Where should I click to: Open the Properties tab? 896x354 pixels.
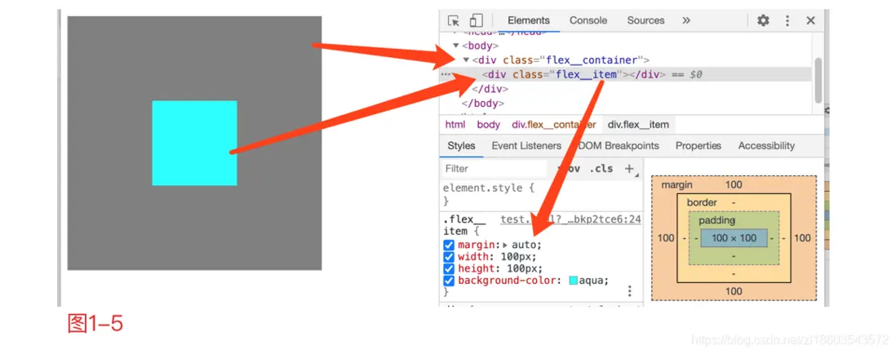(x=699, y=146)
